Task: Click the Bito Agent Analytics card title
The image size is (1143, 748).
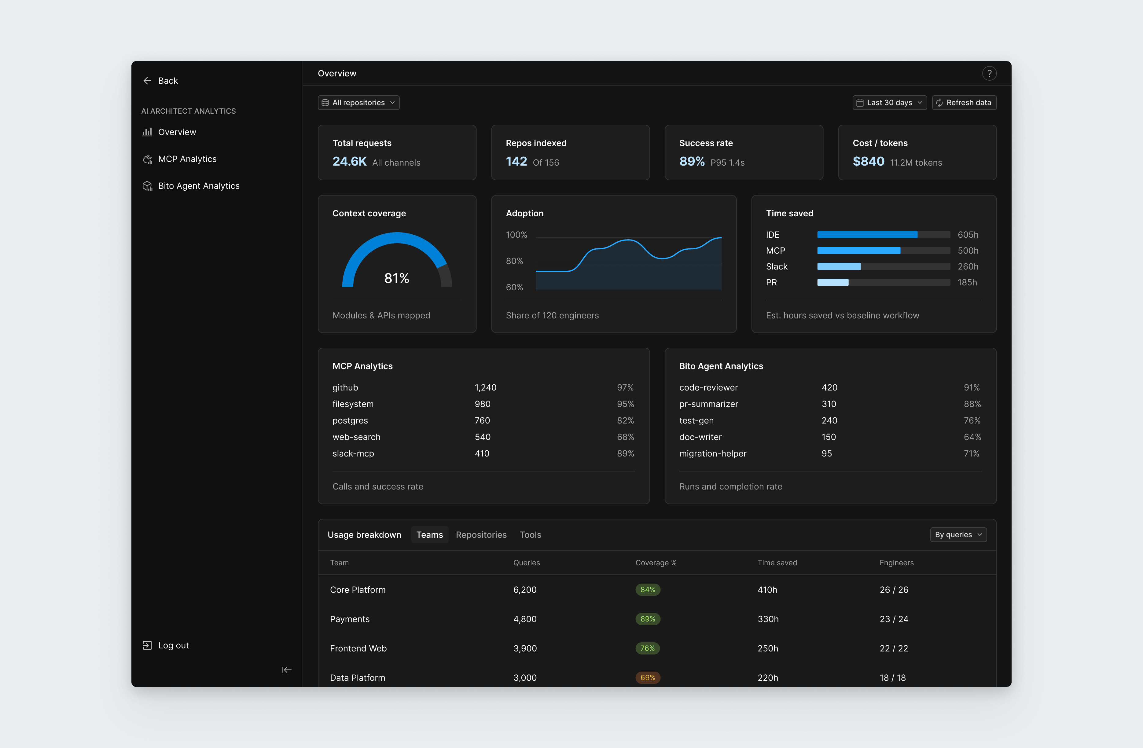Action: coord(721,366)
